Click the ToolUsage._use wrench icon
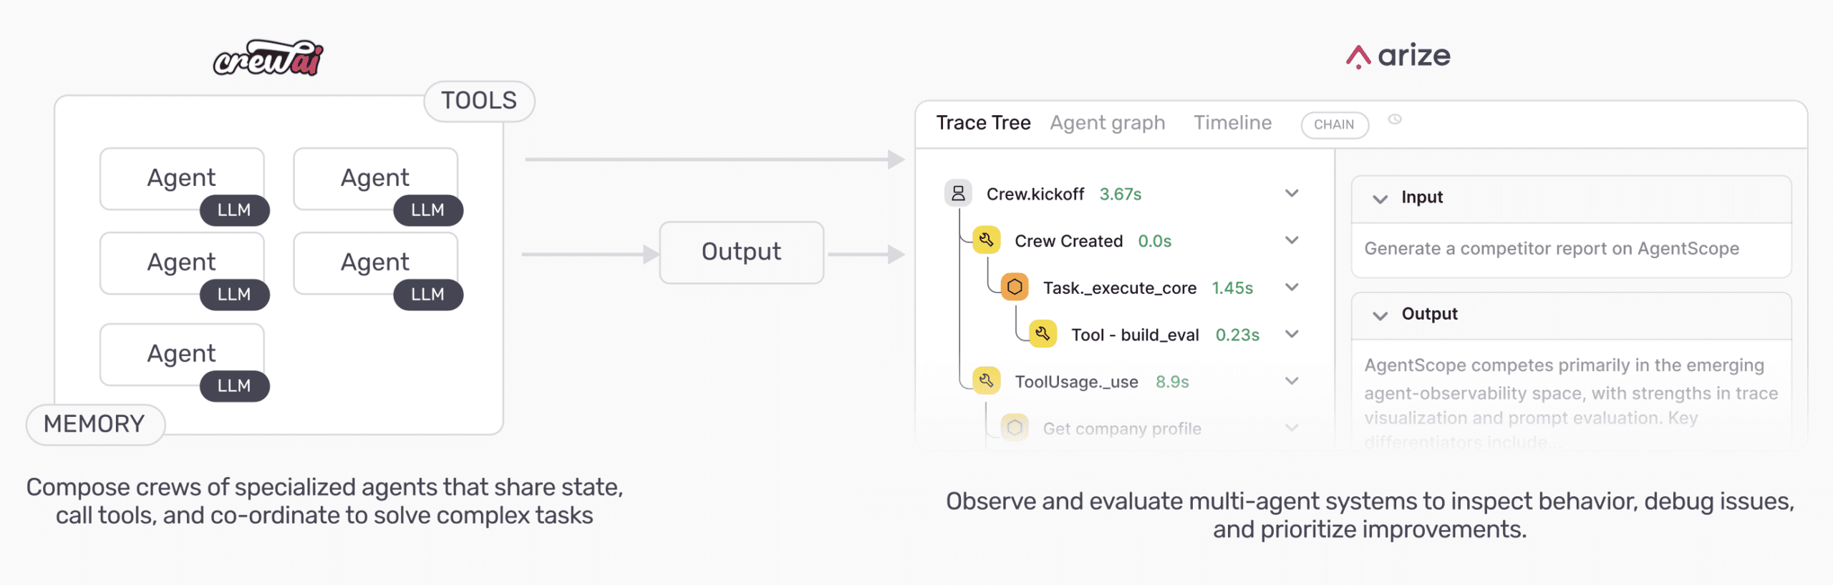 (x=986, y=381)
